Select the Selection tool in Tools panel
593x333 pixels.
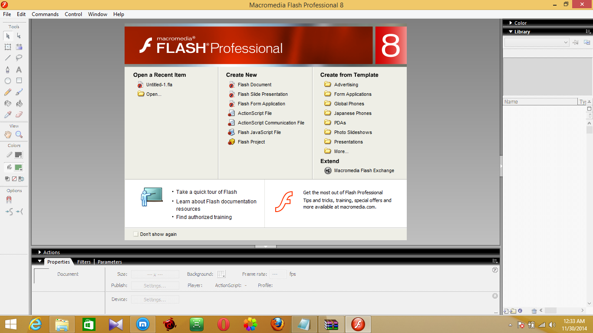point(7,36)
